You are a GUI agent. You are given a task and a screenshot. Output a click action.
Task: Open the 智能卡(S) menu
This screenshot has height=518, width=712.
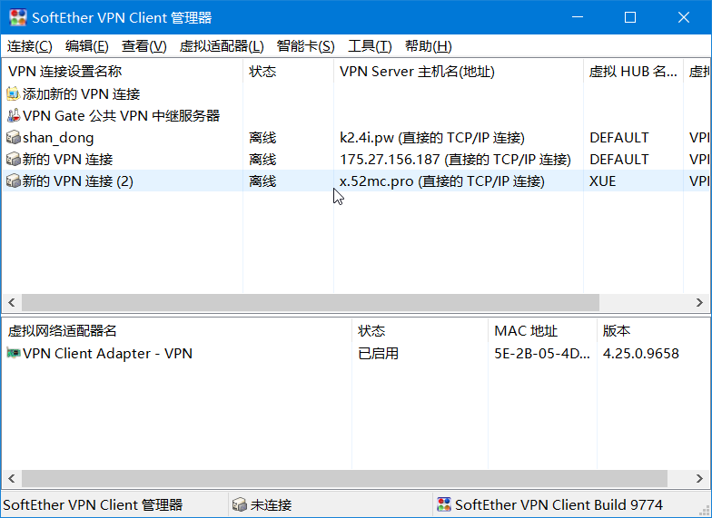point(305,45)
